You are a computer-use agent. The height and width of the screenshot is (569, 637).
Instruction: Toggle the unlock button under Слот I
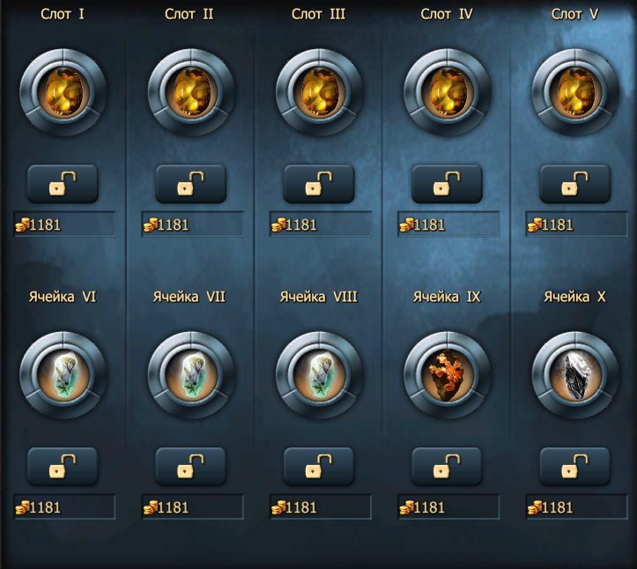click(63, 184)
